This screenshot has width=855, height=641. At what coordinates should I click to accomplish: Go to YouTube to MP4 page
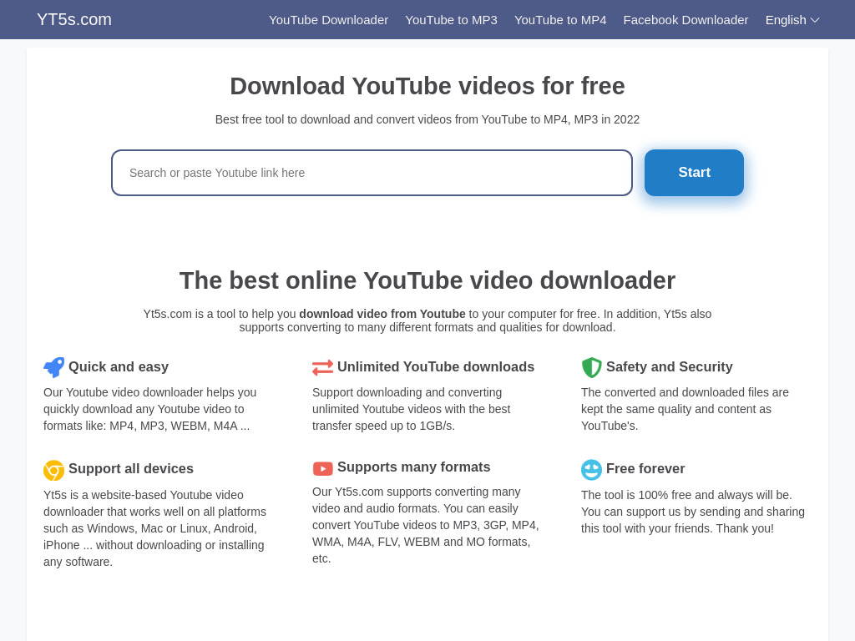[x=560, y=20]
